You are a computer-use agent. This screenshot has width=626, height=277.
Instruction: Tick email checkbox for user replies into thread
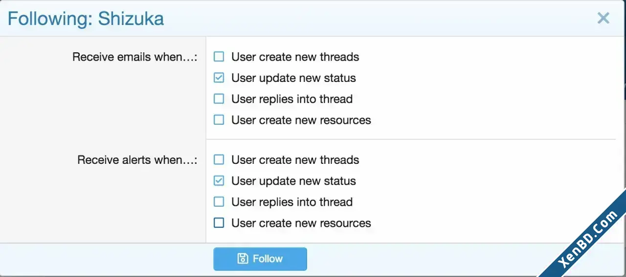[x=219, y=99]
